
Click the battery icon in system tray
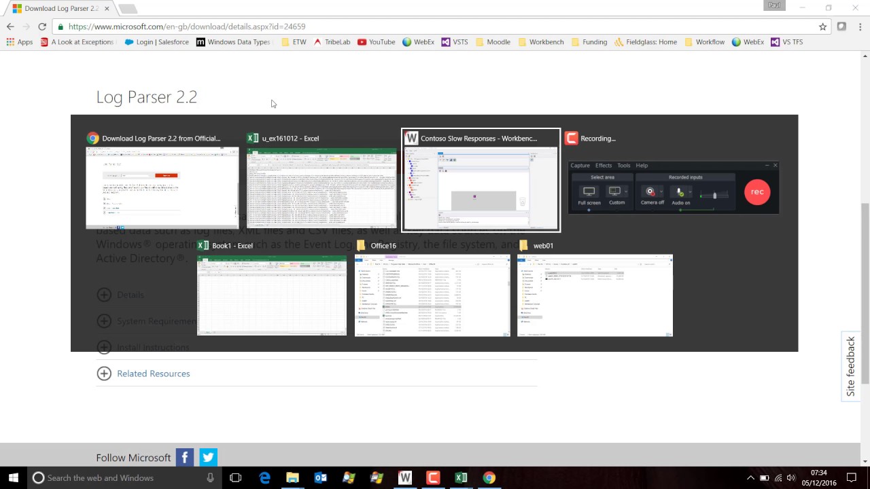click(x=764, y=477)
